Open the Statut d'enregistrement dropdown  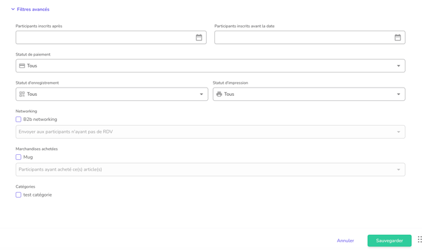pos(111,94)
